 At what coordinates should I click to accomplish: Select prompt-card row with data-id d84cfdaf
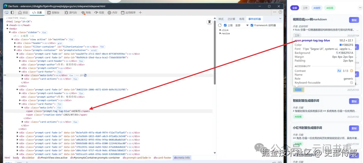point(80,150)
